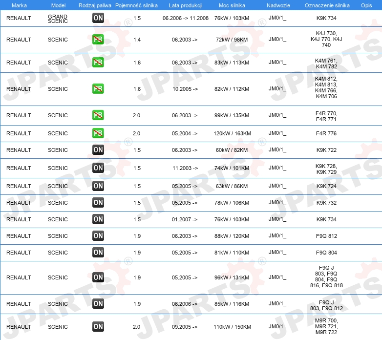Click the PB petrol icon in the F4R 776 row
The image size is (382, 340).
(98, 133)
